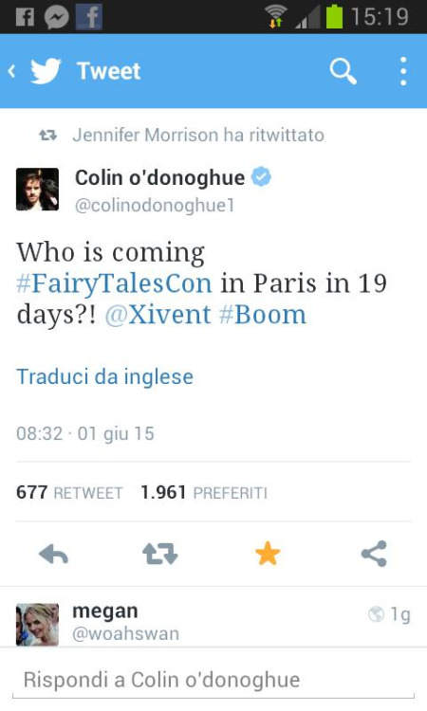Image resolution: width=427 pixels, height=711 pixels.
Task: Tap Traduci da inglese link
Action: point(104,376)
